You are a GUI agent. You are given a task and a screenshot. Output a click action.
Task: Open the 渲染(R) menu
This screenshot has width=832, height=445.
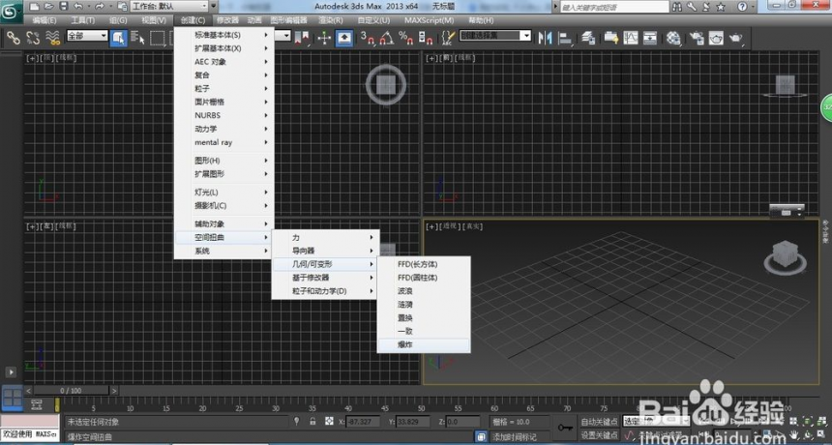[x=331, y=20]
